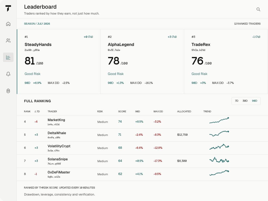Click the 90D column header in table
Screen dimensions: 268x201
pos(138,111)
